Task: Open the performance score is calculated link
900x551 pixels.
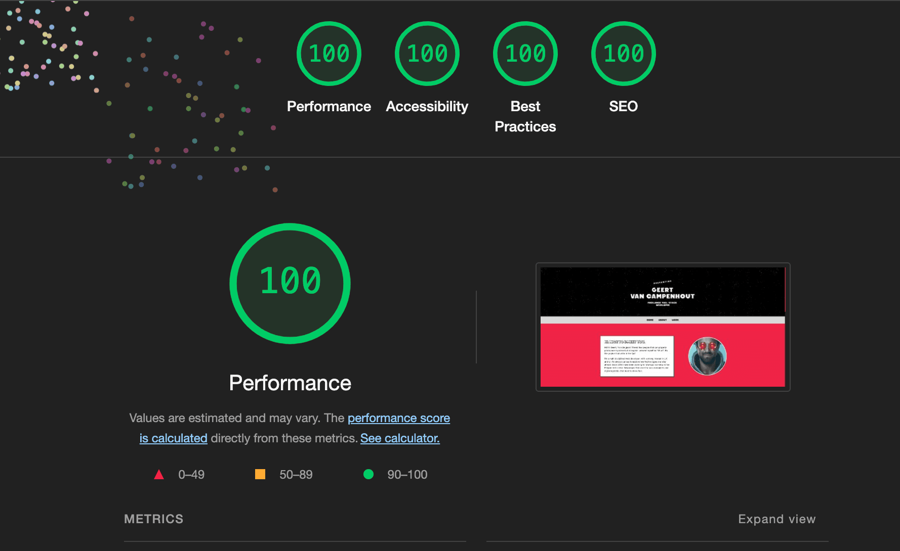Action: coord(399,418)
